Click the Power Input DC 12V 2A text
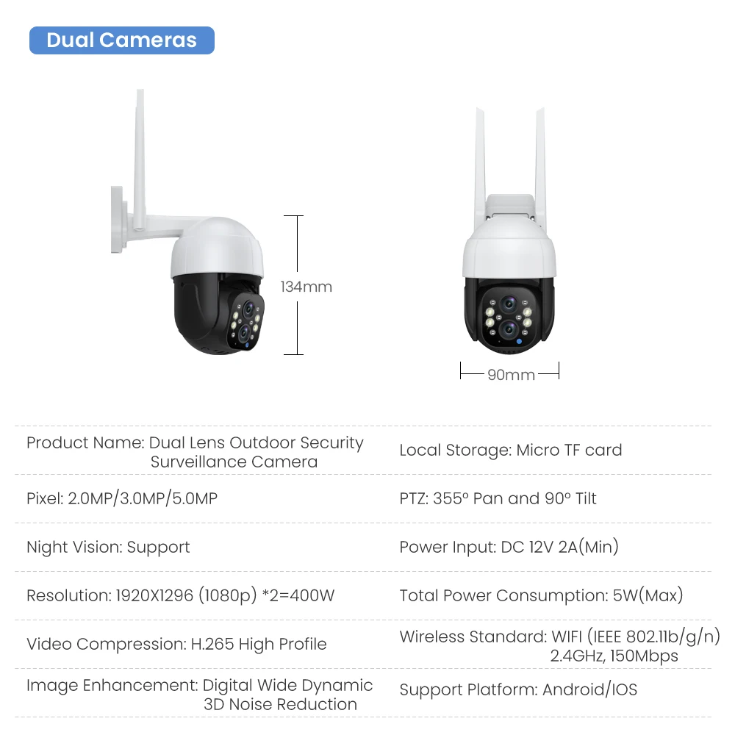Screen dimensions: 735x735 pos(509,547)
